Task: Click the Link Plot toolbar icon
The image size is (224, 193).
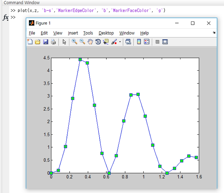Action: coord(128,42)
